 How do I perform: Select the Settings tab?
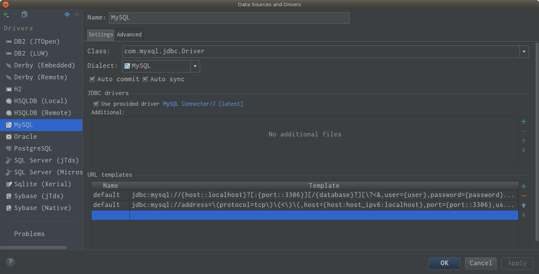tap(100, 34)
